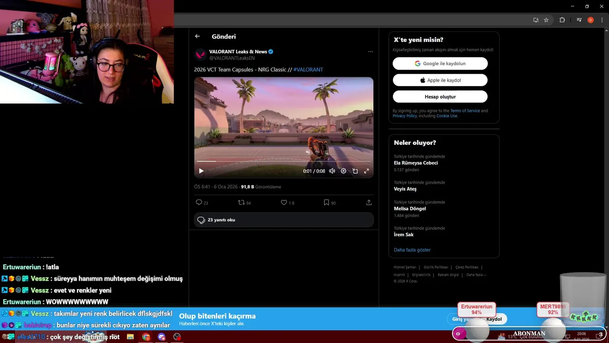609x343 pixels.
Task: Share the post with the upload arrow icon
Action: pos(369,202)
